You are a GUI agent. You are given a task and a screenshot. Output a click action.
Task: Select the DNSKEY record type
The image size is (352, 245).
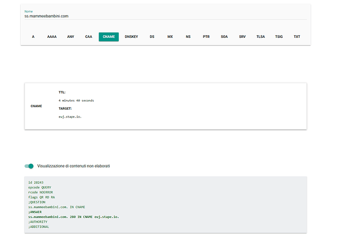tap(132, 37)
